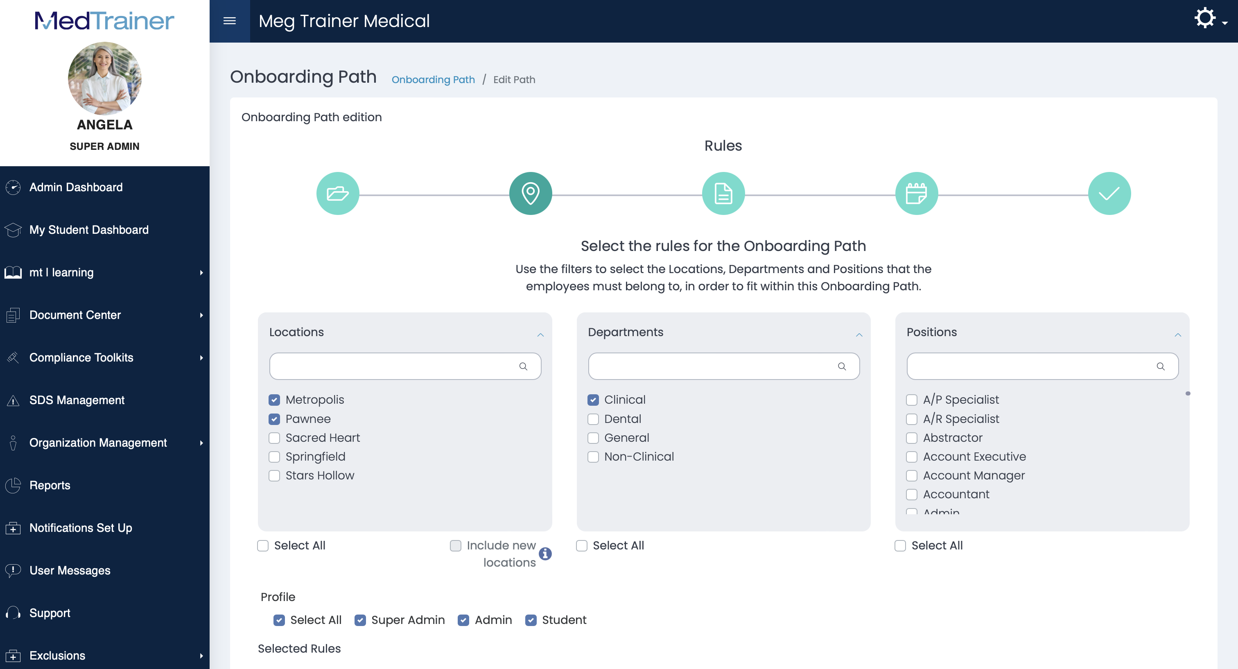Screen dimensions: 1238x669
Task: Select the calendar step in the Rules stepper
Action: [x=917, y=193]
